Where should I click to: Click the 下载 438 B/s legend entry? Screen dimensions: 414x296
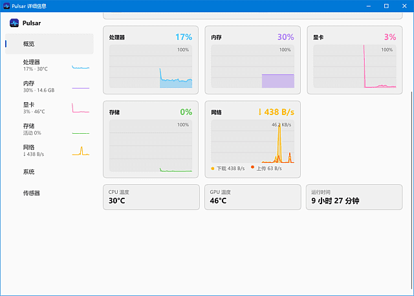[228, 168]
